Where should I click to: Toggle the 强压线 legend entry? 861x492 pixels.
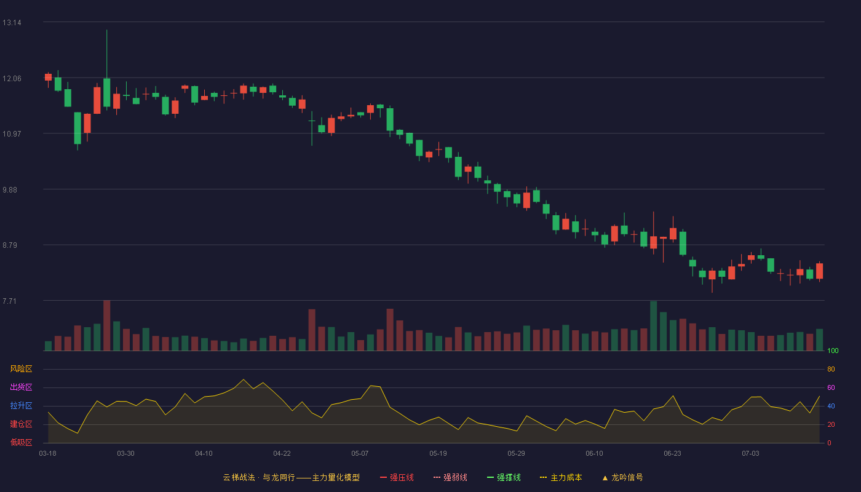[397, 477]
